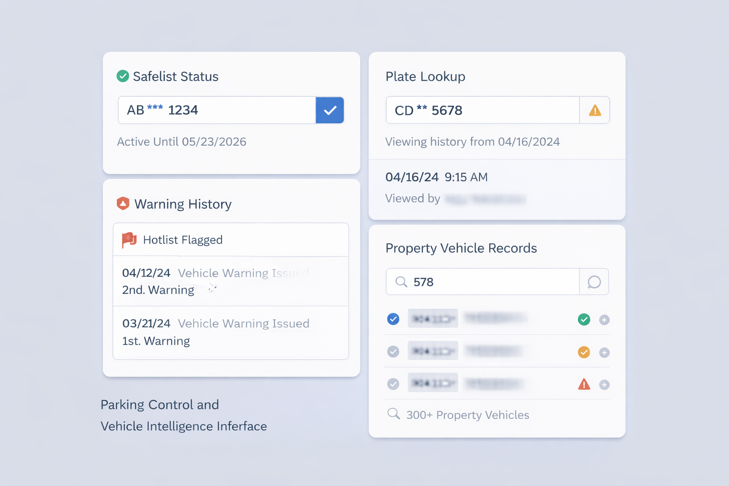This screenshot has height=486, width=729.
Task: Select the second vehicle record's gray circle checkbox
Action: [x=393, y=352]
